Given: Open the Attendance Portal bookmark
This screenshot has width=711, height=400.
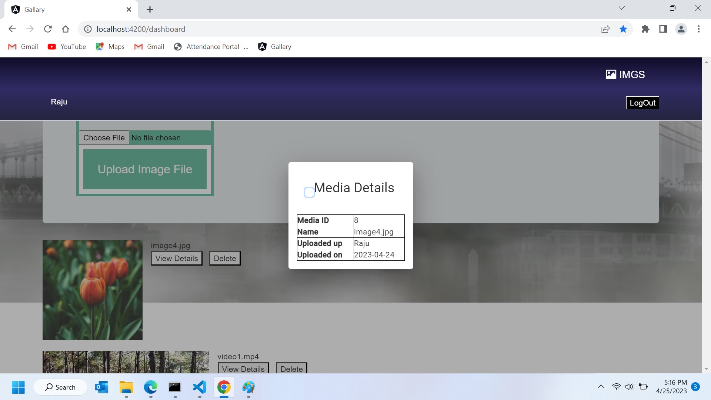Looking at the screenshot, I should tap(211, 47).
